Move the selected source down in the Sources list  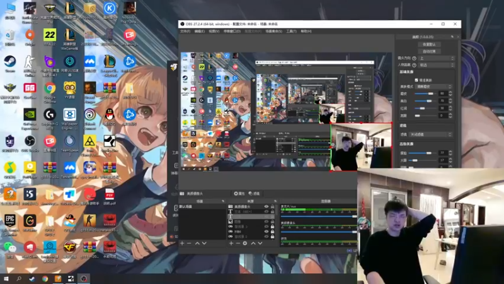(260, 244)
